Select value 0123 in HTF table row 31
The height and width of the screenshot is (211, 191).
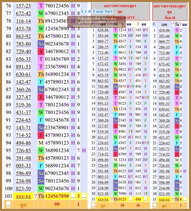pyautogui.click(x=122, y=199)
